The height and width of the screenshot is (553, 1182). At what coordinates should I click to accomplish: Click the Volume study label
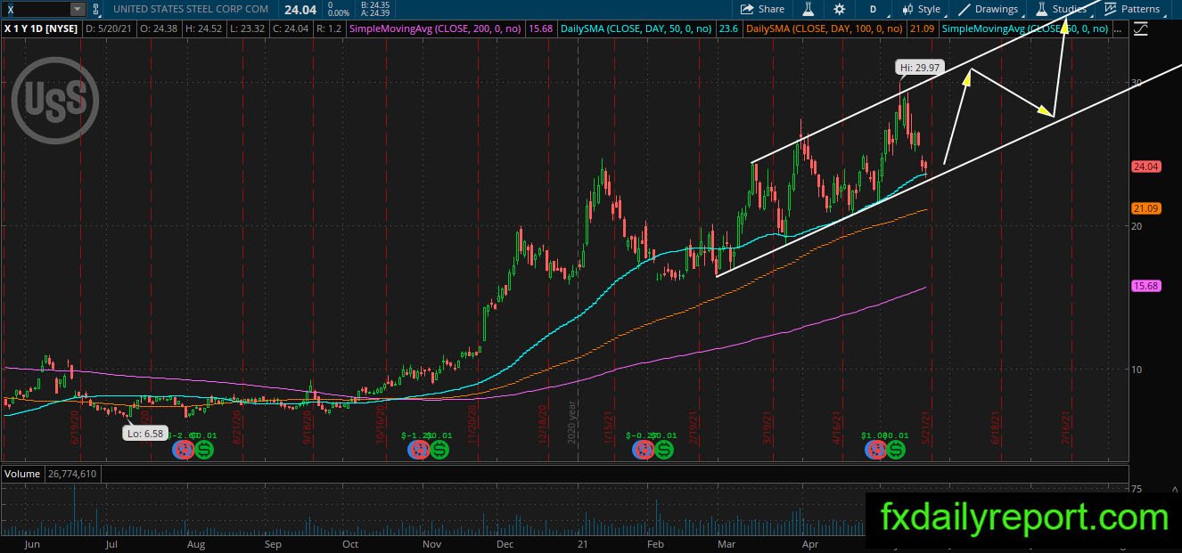click(x=21, y=474)
